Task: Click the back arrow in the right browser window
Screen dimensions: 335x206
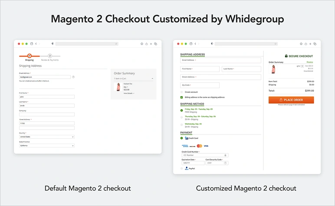Action: (195, 44)
